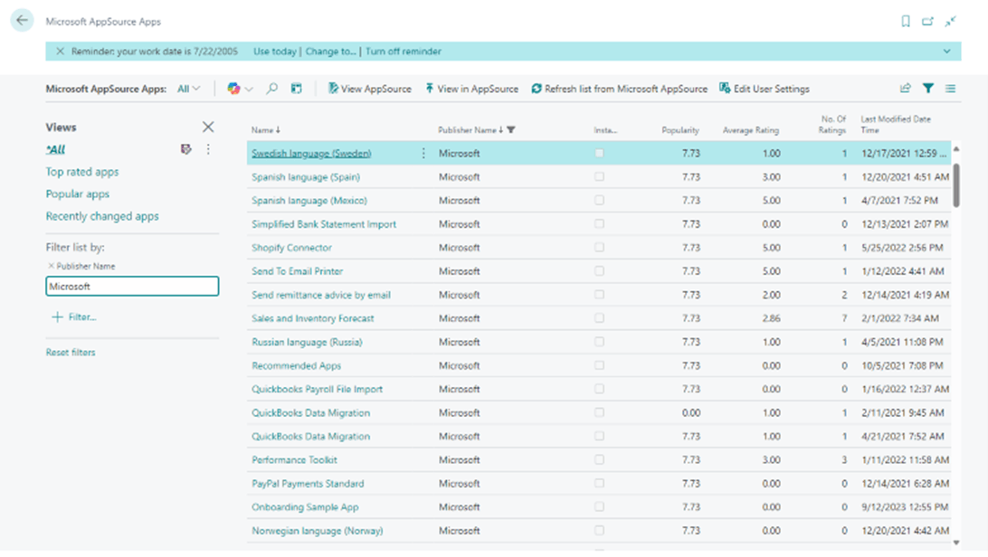The image size is (988, 557).
Task: Expand the reminder notification chevron
Action: coord(946,52)
